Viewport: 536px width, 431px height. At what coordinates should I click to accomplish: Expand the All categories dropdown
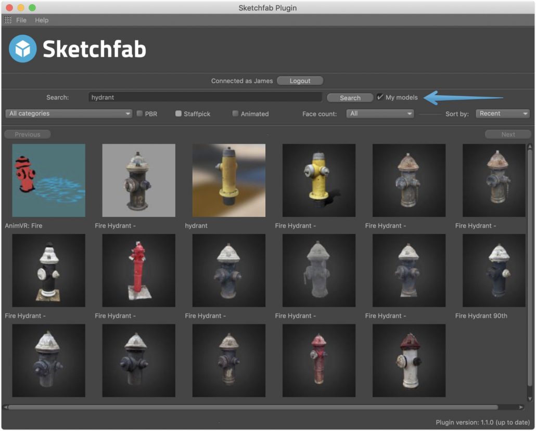click(x=69, y=114)
